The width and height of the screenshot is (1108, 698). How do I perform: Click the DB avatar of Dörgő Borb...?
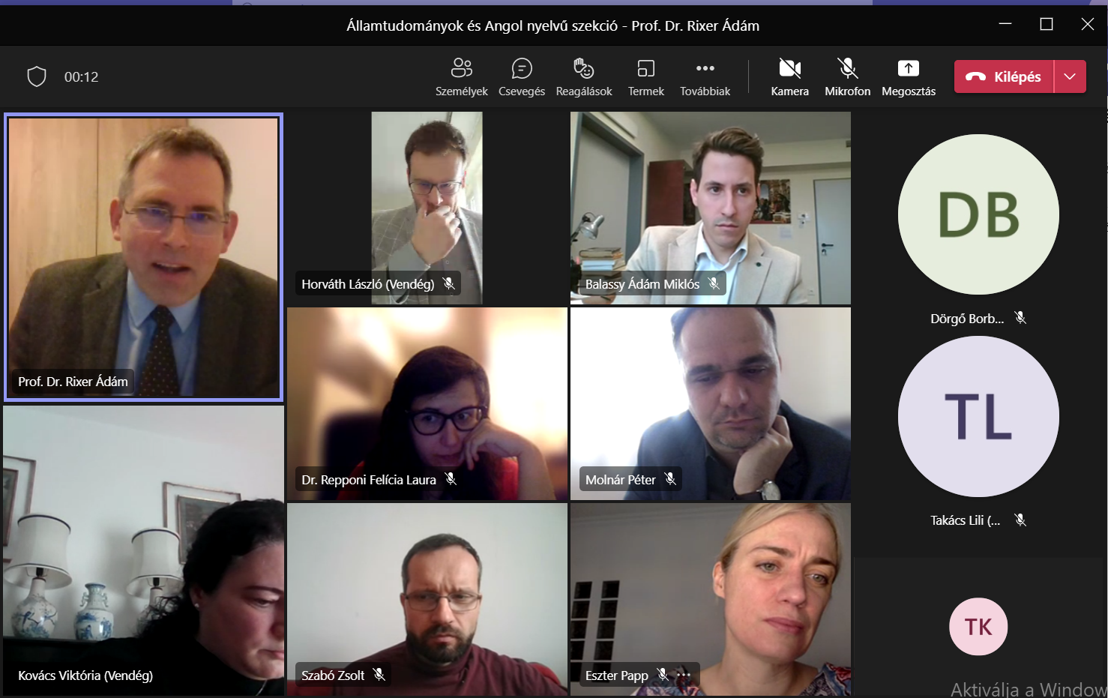tap(978, 214)
